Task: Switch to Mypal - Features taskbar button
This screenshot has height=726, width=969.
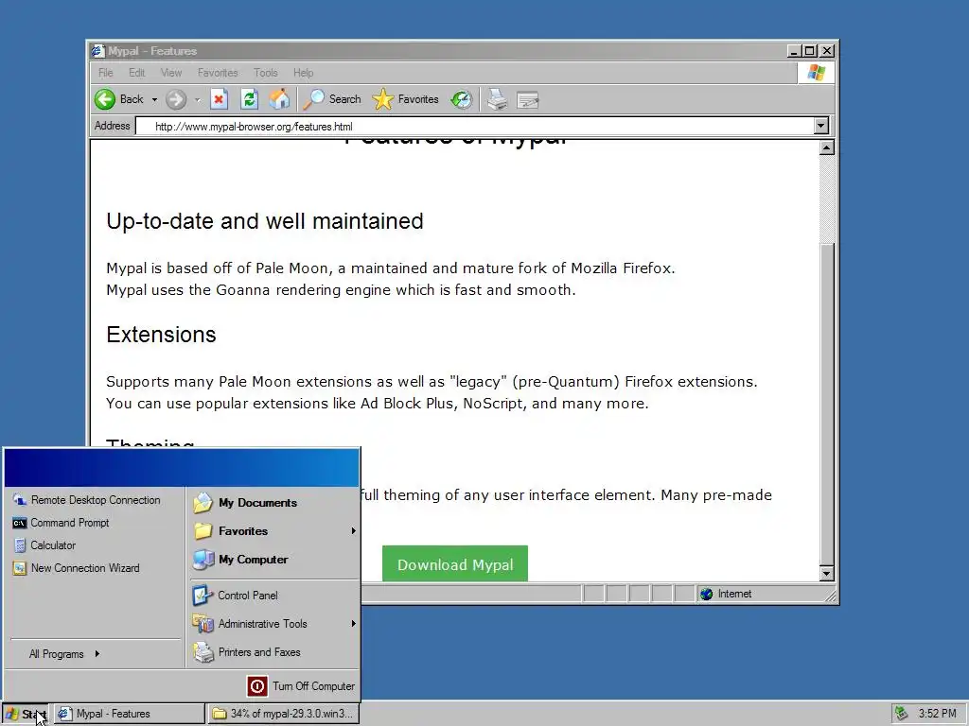Action: click(129, 714)
